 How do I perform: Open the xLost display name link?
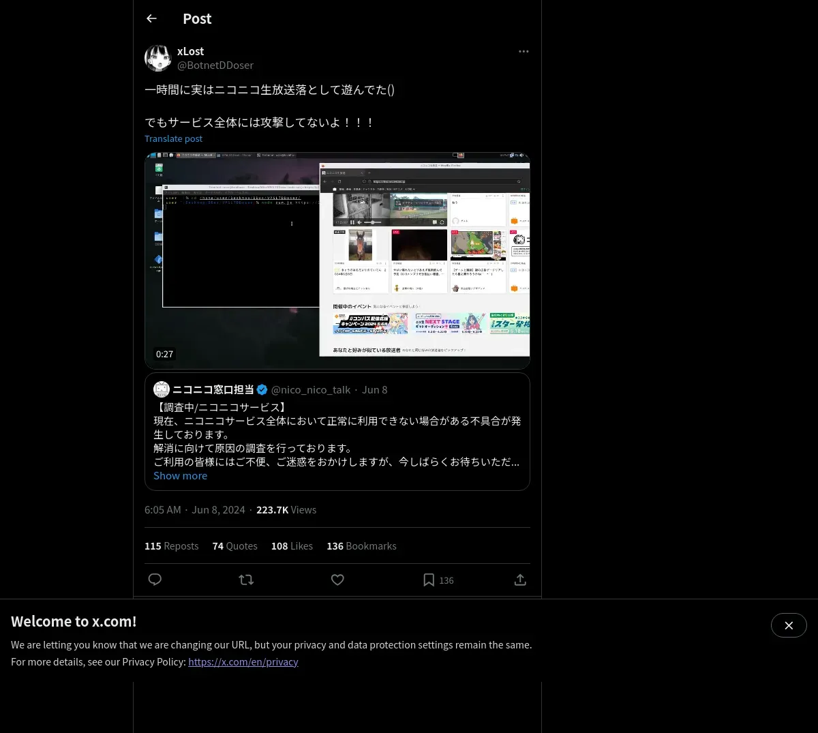pyautogui.click(x=190, y=51)
